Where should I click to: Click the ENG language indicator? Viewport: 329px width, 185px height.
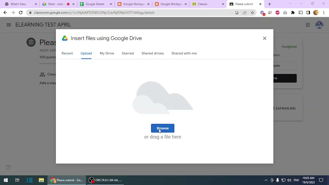[296, 180]
